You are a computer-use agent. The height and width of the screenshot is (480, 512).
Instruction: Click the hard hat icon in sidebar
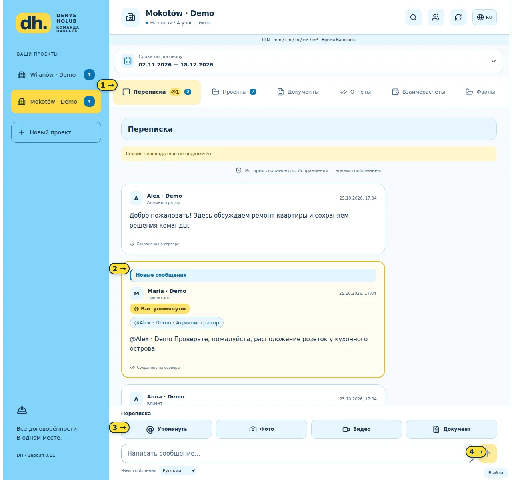[22, 410]
